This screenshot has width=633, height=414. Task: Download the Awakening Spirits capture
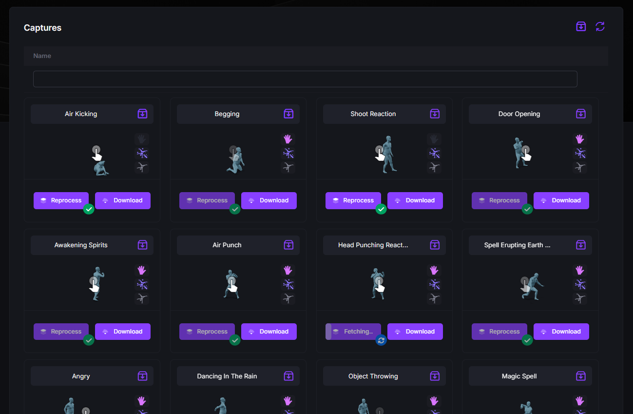(x=123, y=332)
